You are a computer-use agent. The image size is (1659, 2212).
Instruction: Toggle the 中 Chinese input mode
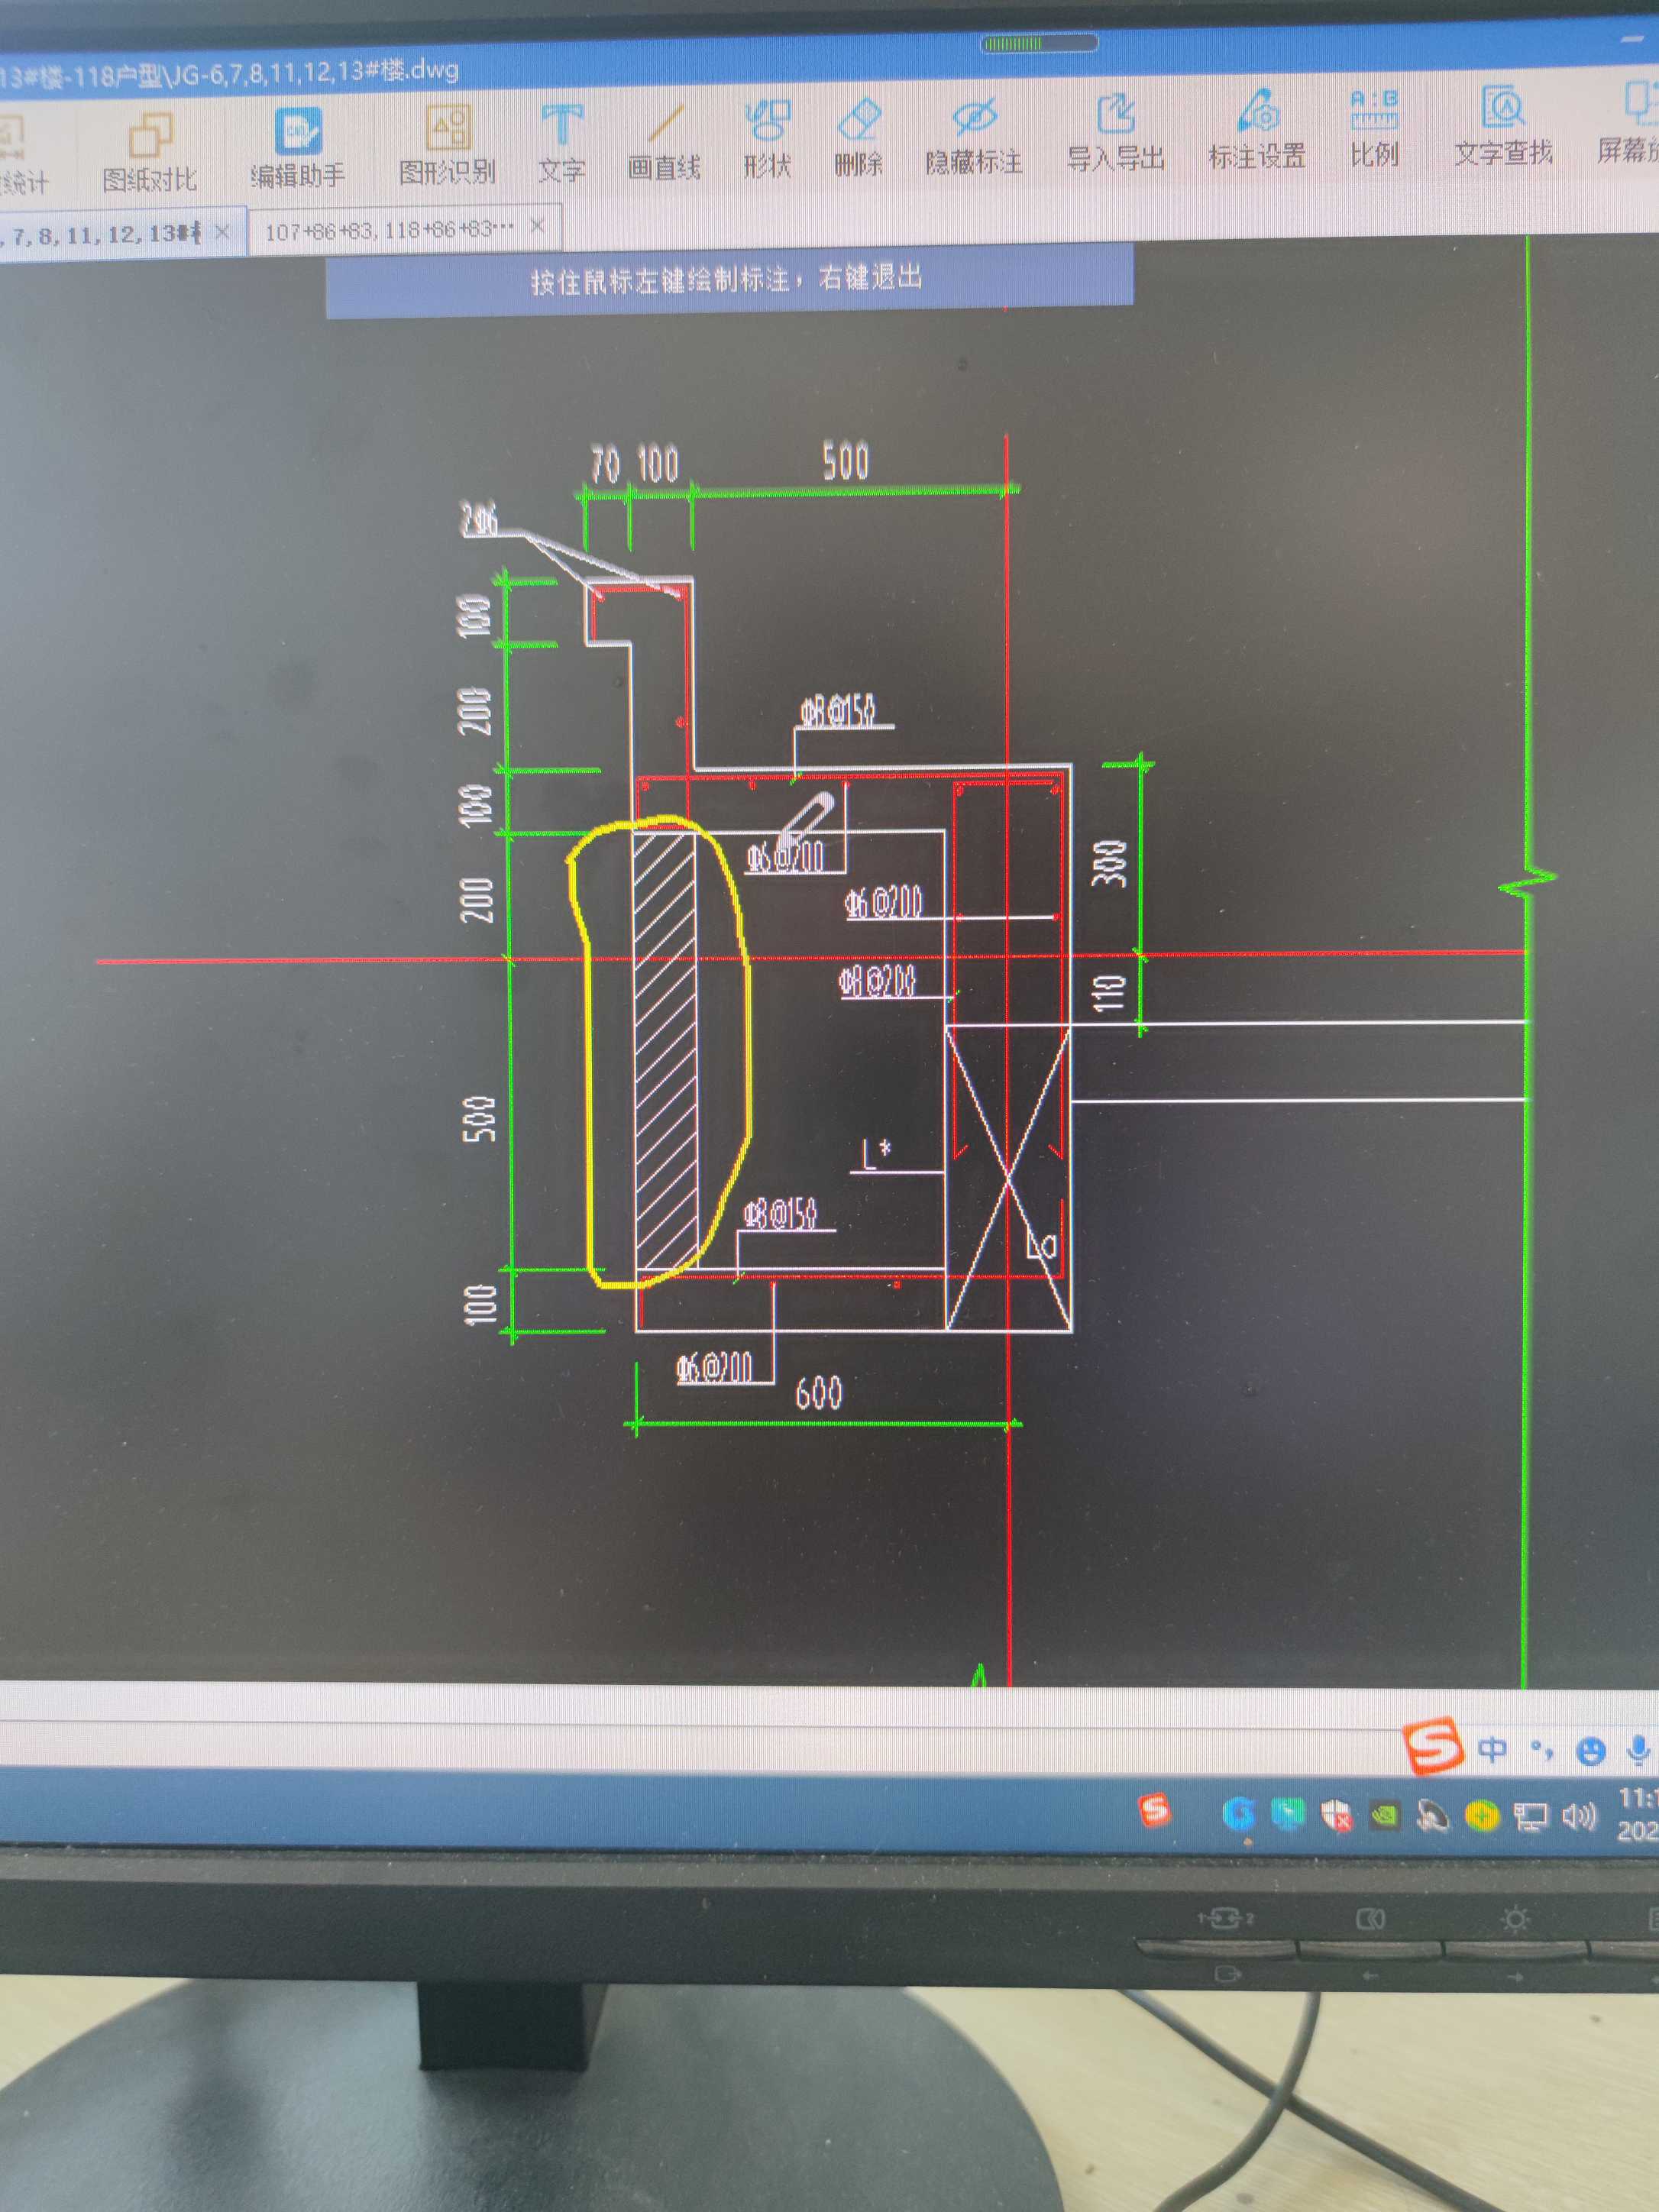(1492, 1749)
